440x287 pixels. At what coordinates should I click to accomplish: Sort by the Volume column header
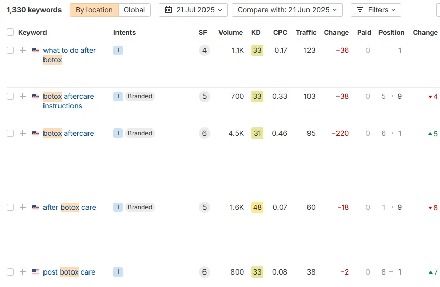230,32
